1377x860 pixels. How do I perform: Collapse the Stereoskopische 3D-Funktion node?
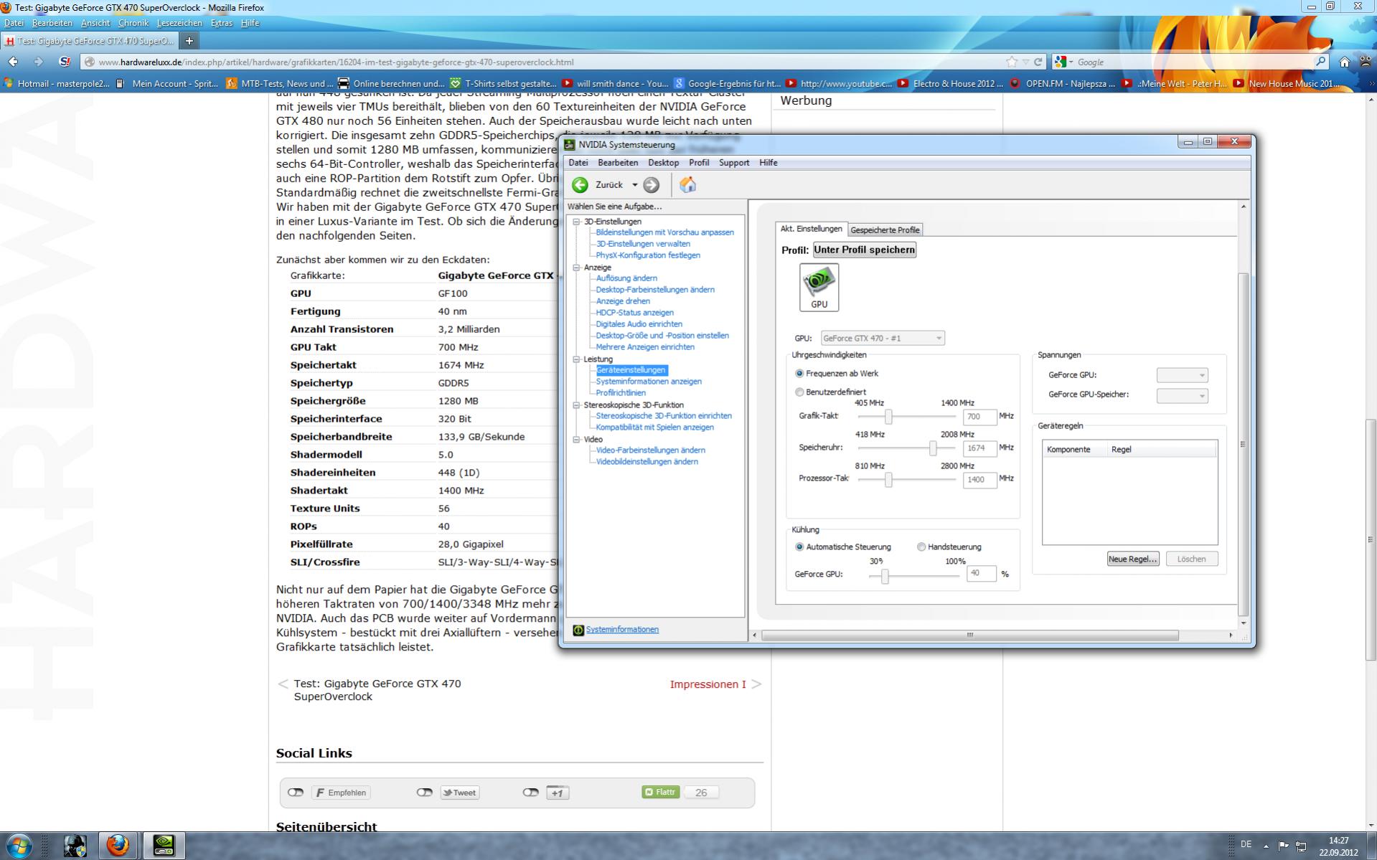click(576, 405)
